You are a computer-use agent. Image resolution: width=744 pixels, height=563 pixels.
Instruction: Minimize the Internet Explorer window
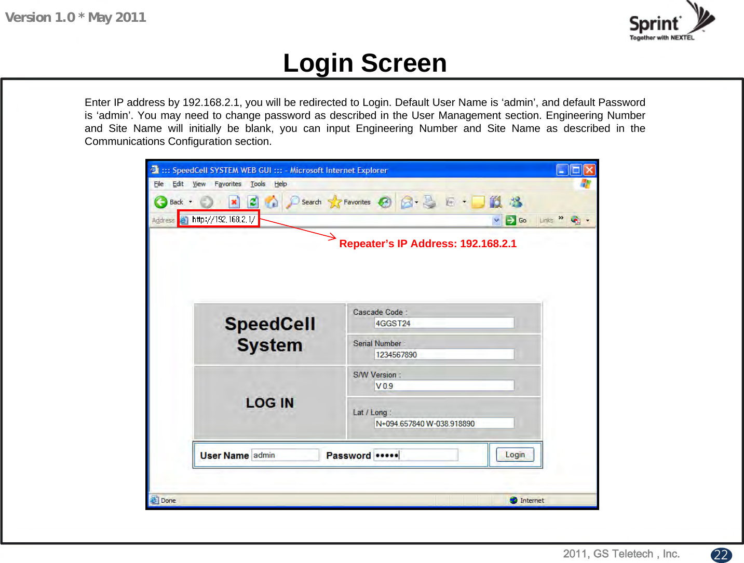point(562,170)
